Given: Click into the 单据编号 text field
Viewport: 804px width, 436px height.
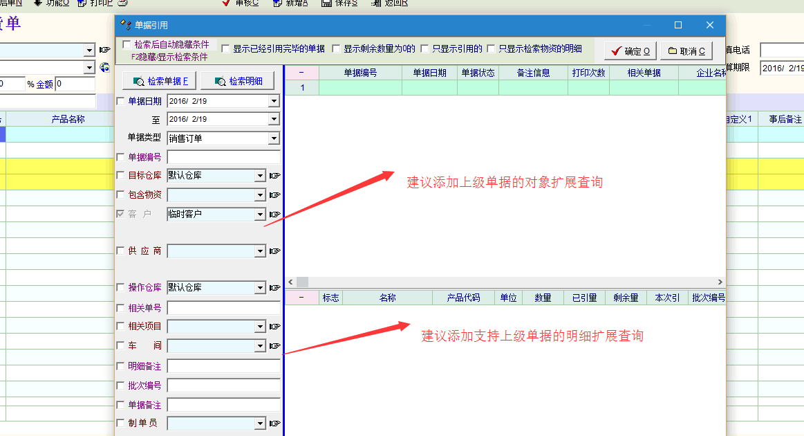Looking at the screenshot, I should [223, 157].
